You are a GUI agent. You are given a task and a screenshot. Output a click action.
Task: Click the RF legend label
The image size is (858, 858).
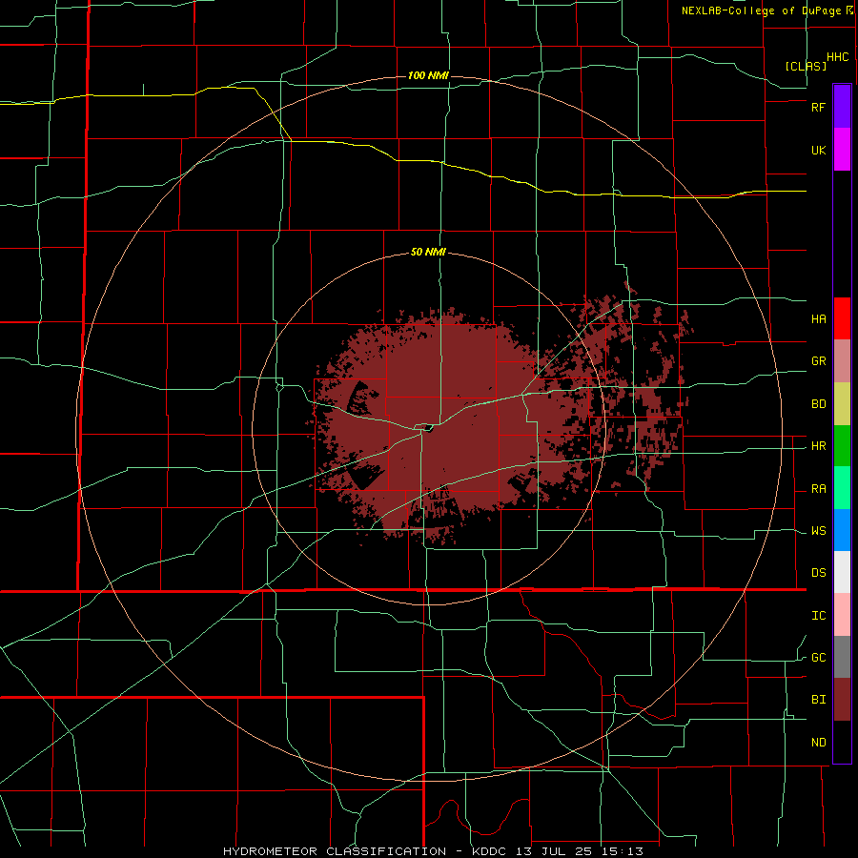pyautogui.click(x=818, y=107)
